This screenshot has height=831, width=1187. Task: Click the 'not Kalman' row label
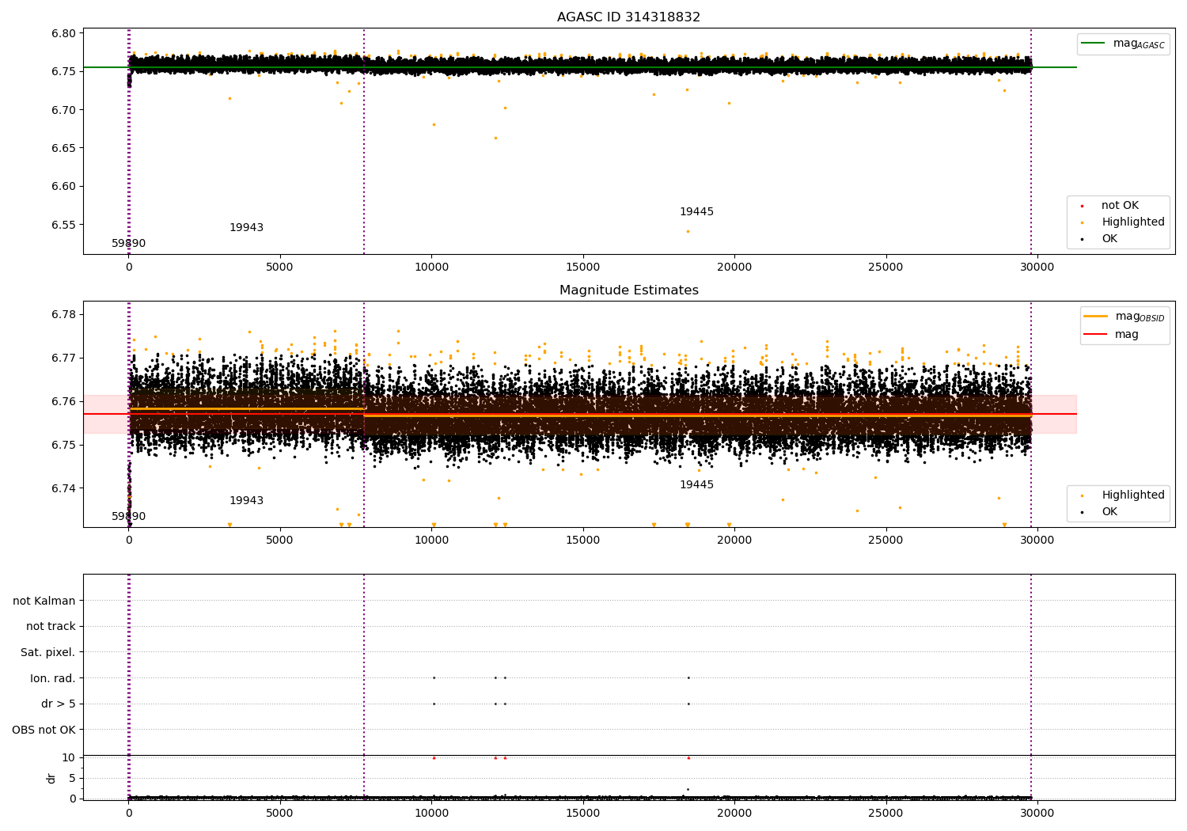click(44, 601)
